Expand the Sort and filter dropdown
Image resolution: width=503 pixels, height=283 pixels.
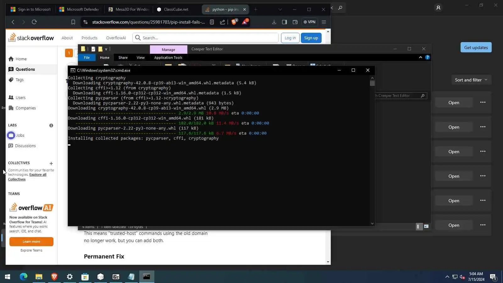click(471, 80)
